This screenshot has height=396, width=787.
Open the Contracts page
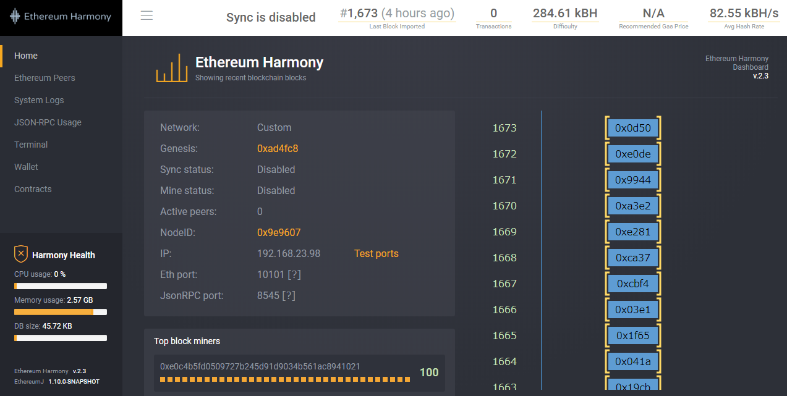[33, 189]
